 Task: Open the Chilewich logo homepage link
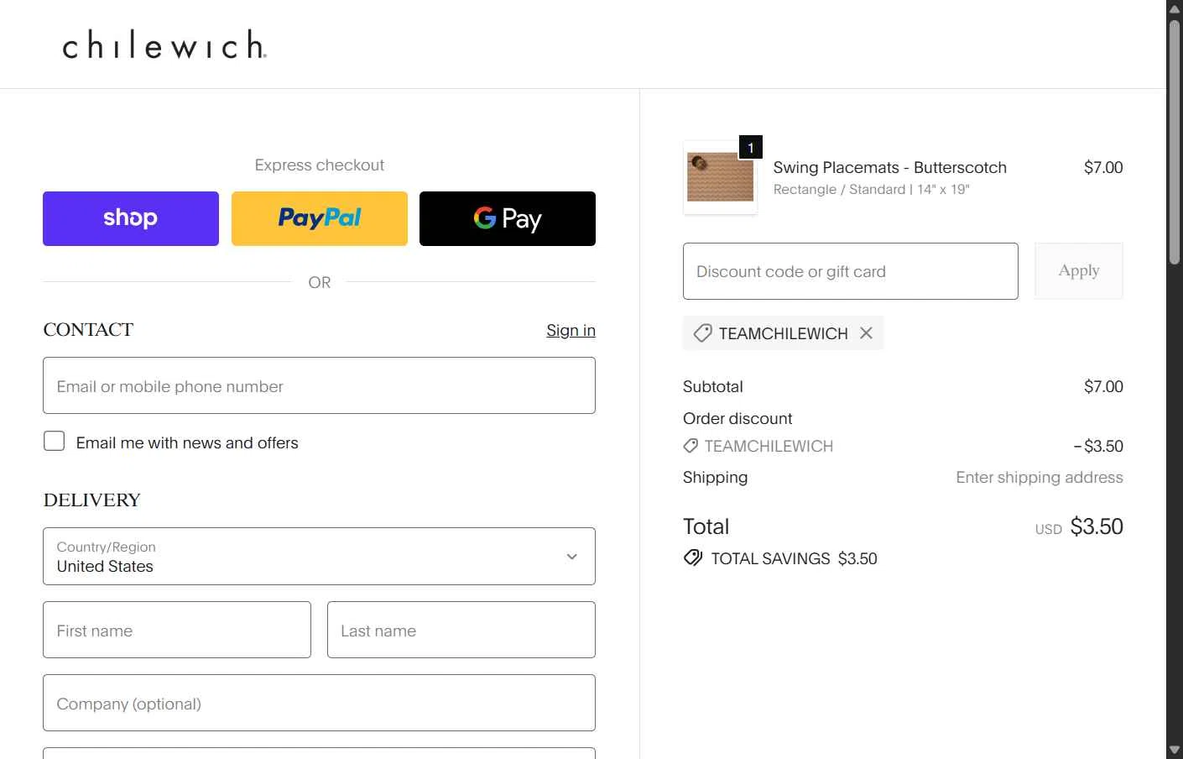pos(164,45)
